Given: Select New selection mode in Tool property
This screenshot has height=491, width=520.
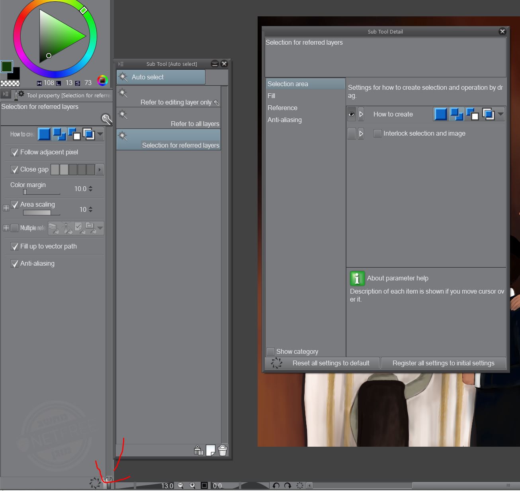Looking at the screenshot, I should click(x=44, y=134).
